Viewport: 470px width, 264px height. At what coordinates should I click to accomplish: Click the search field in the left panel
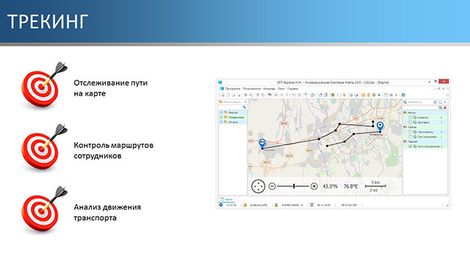point(231,107)
